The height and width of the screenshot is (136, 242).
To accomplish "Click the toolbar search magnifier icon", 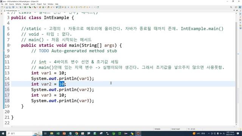I will 231,7.
